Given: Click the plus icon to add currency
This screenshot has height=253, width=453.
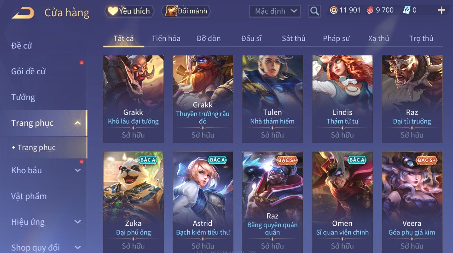Looking at the screenshot, I should (441, 10).
